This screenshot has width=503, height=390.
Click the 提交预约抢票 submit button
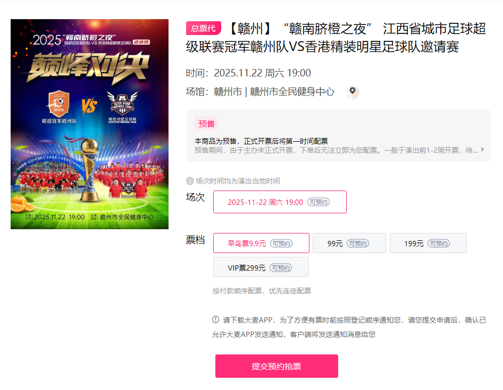pos(276,366)
